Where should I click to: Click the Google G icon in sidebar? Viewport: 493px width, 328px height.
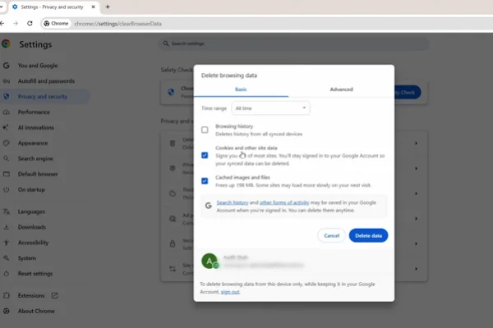coord(7,66)
